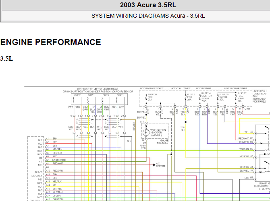270x201 pixels.
Task: Select the C551 connector label
Action: (x=162, y=111)
